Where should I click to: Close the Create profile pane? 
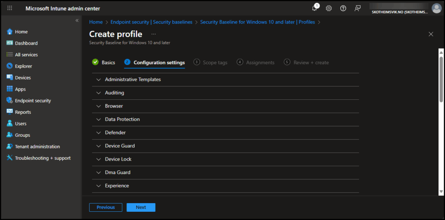pyautogui.click(x=431, y=34)
